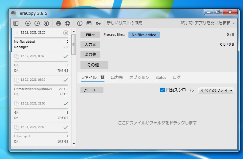Click progress bar of 21:26 job

(41, 38)
